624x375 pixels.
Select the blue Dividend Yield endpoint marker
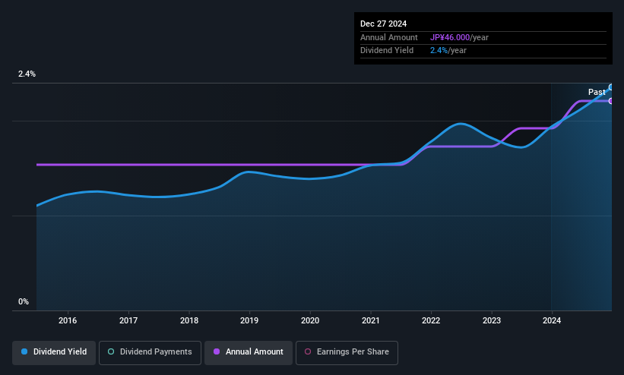(611, 87)
